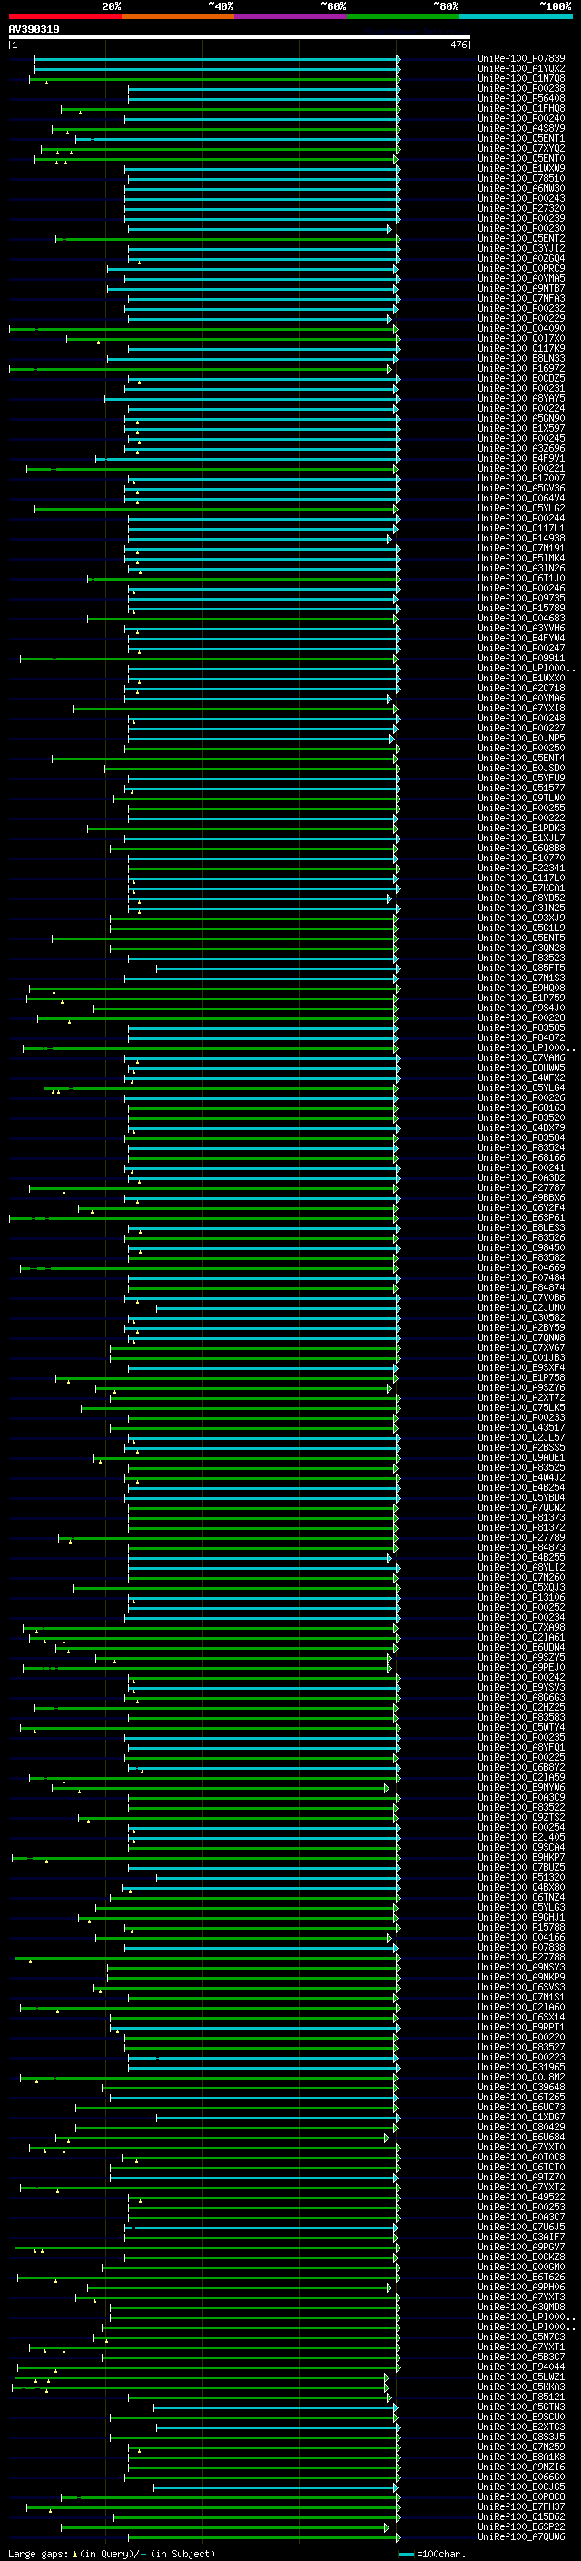Viewport: 581px width, 2561px height.
Task: Click label UniRef100_P84873
Action: [521, 1548]
